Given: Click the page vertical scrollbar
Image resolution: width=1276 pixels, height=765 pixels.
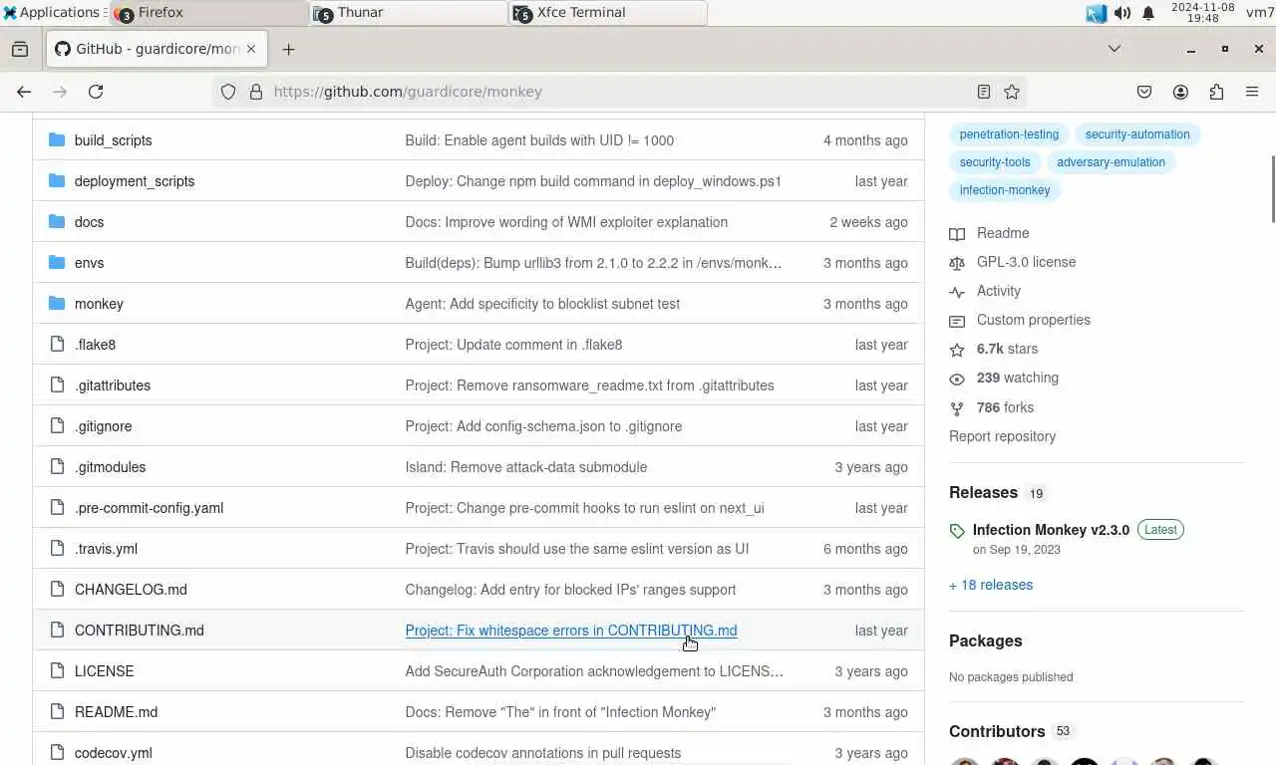Looking at the screenshot, I should [x=1272, y=189].
